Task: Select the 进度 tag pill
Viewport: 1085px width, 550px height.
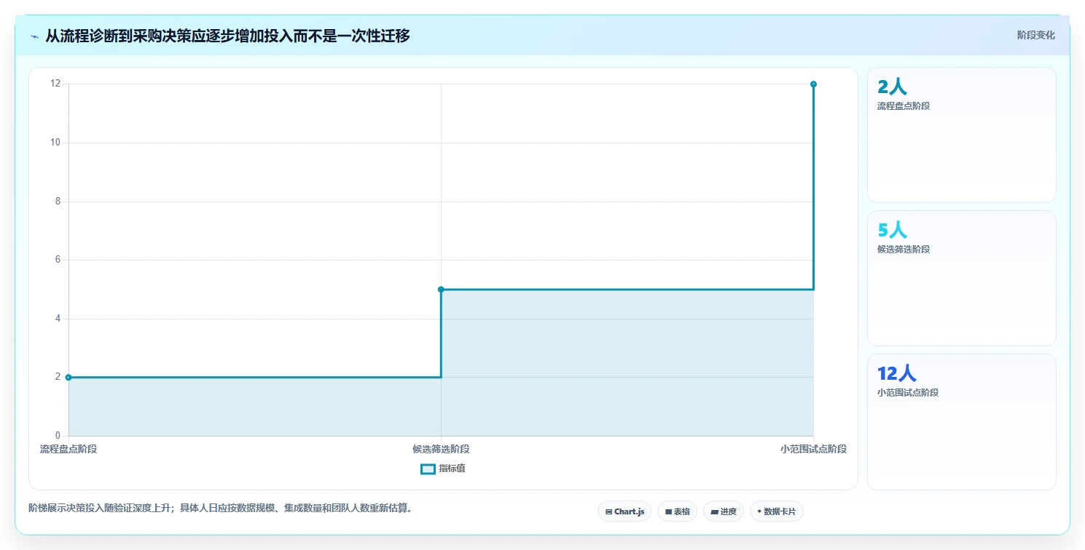Action: [x=723, y=511]
